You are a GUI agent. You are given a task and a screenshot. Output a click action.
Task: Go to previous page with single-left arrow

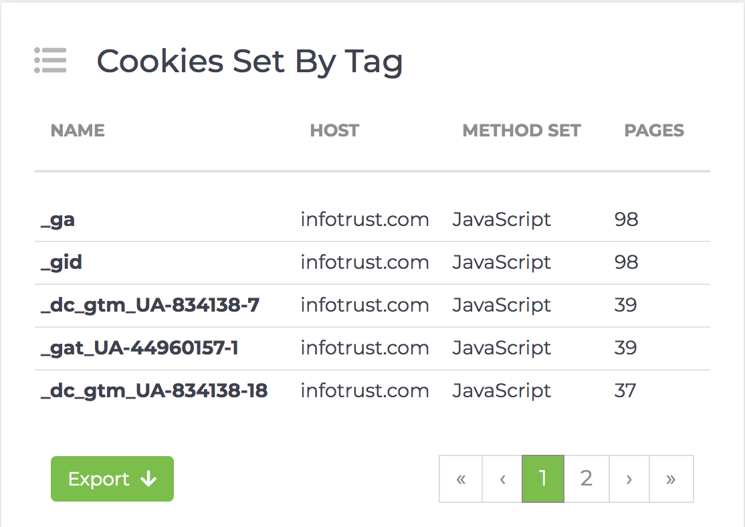coord(502,479)
